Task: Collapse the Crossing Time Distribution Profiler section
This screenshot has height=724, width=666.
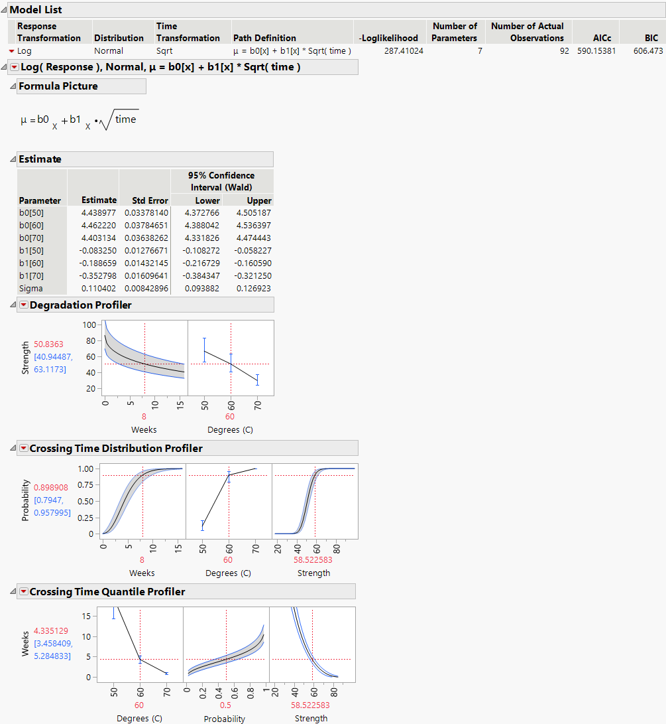Action: point(12,448)
